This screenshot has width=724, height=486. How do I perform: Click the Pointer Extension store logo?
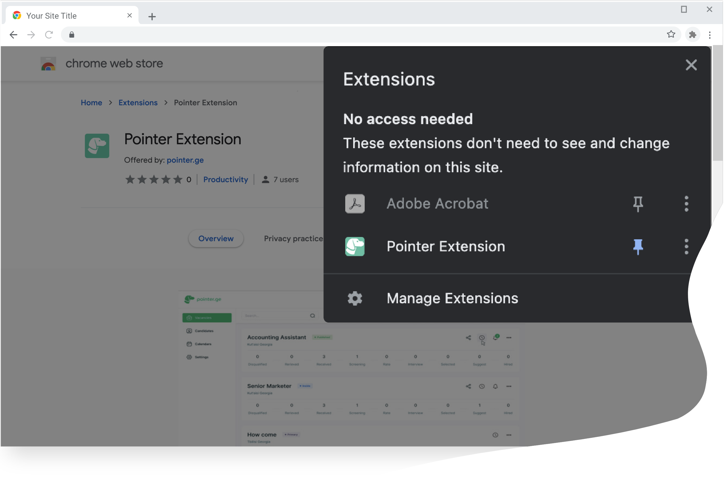point(97,146)
